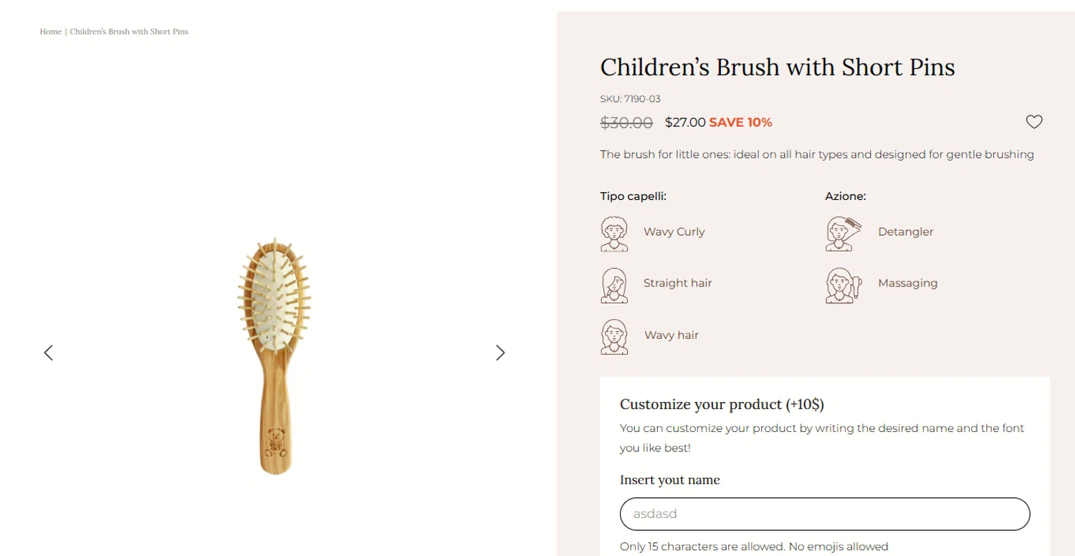Image resolution: width=1075 pixels, height=556 pixels.
Task: Click the "Insert yout name" field label
Action: [x=669, y=480]
